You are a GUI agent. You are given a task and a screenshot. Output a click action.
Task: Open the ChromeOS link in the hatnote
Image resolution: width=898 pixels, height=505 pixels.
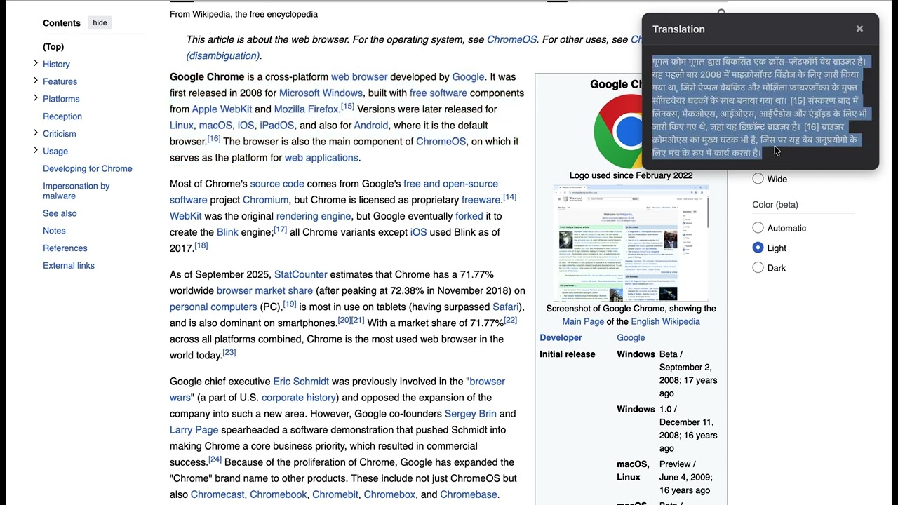click(x=511, y=40)
